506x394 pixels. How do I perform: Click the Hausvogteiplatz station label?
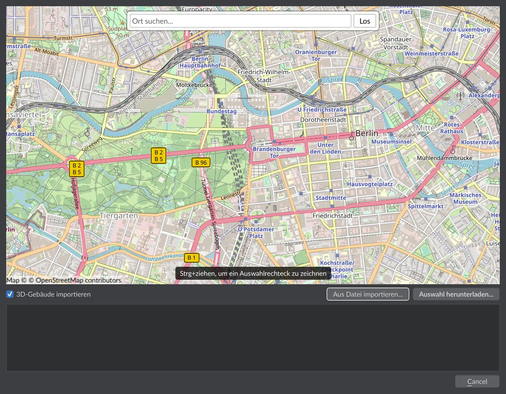coord(370,184)
